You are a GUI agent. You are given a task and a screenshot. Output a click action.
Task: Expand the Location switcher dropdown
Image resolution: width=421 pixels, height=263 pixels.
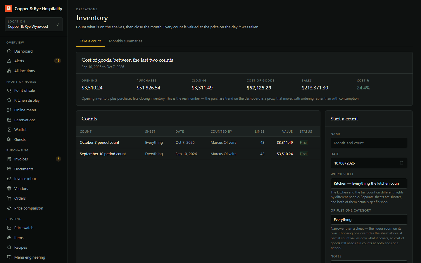34,24
